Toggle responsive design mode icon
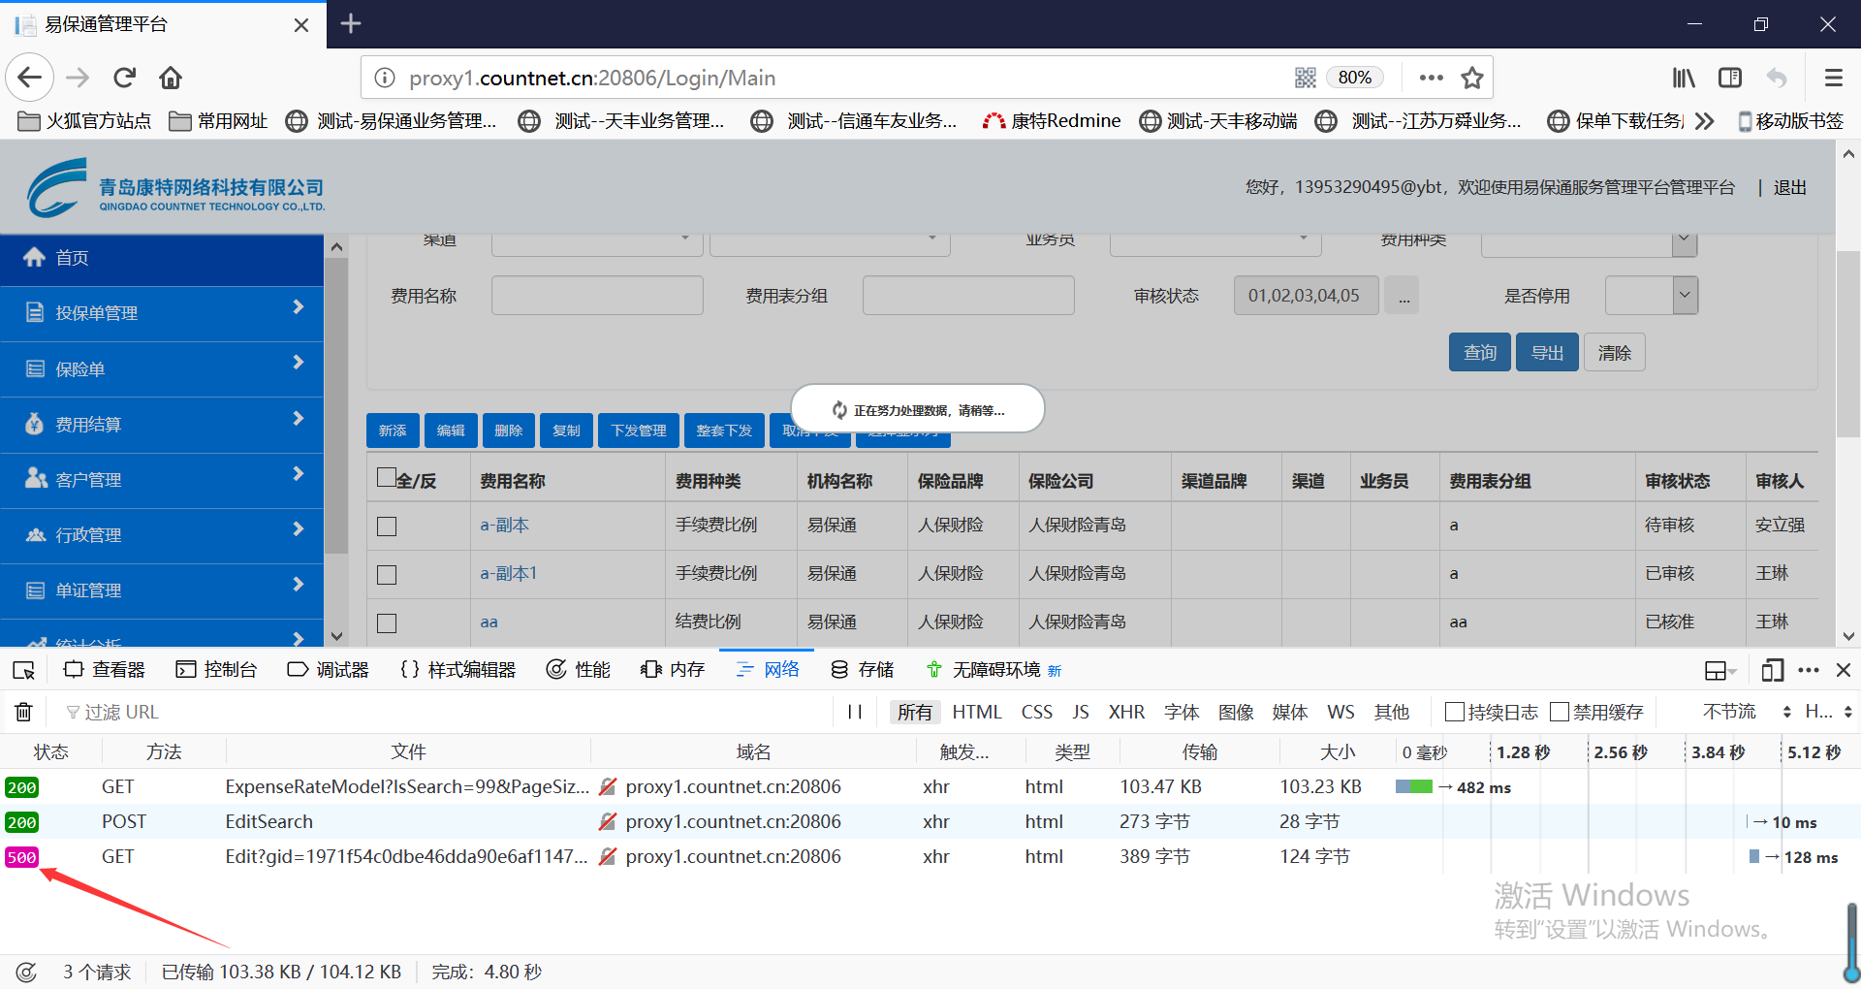The width and height of the screenshot is (1861, 989). (x=1773, y=670)
